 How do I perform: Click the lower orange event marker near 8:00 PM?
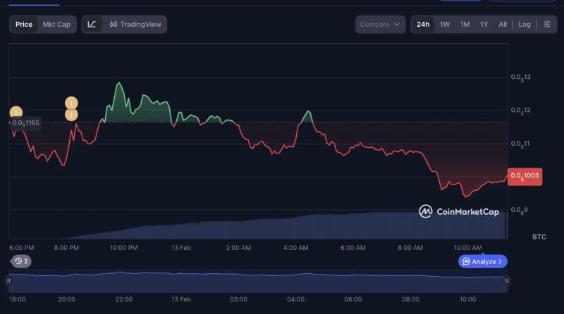(x=71, y=115)
